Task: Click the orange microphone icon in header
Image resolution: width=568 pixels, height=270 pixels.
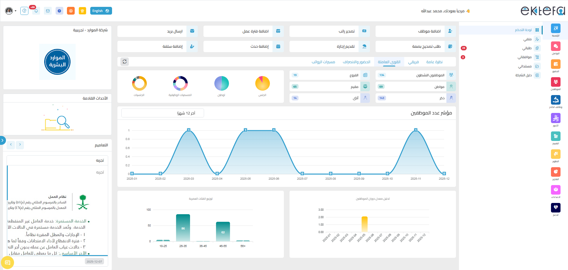Action: 71,11
